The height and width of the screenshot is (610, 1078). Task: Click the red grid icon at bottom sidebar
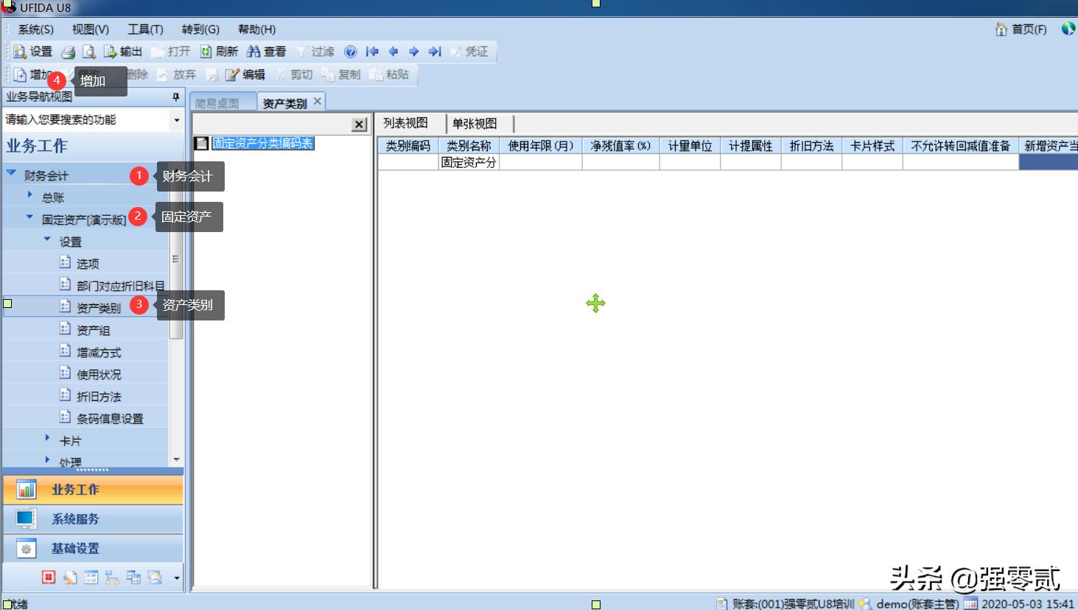click(x=49, y=577)
